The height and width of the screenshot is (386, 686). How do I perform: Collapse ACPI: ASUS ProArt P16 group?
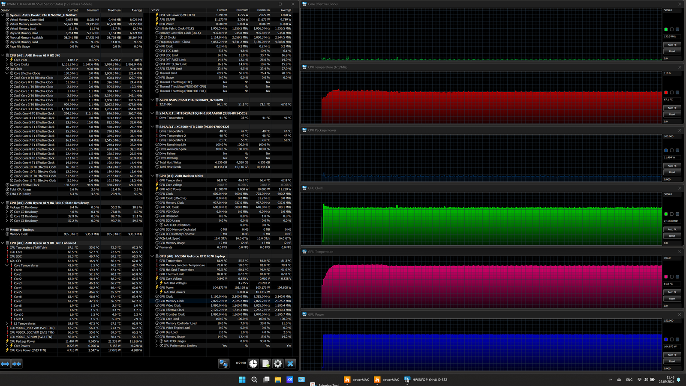point(152,100)
